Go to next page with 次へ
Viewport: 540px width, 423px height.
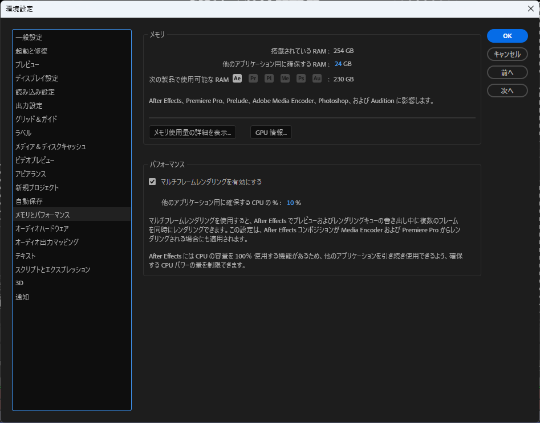click(507, 91)
